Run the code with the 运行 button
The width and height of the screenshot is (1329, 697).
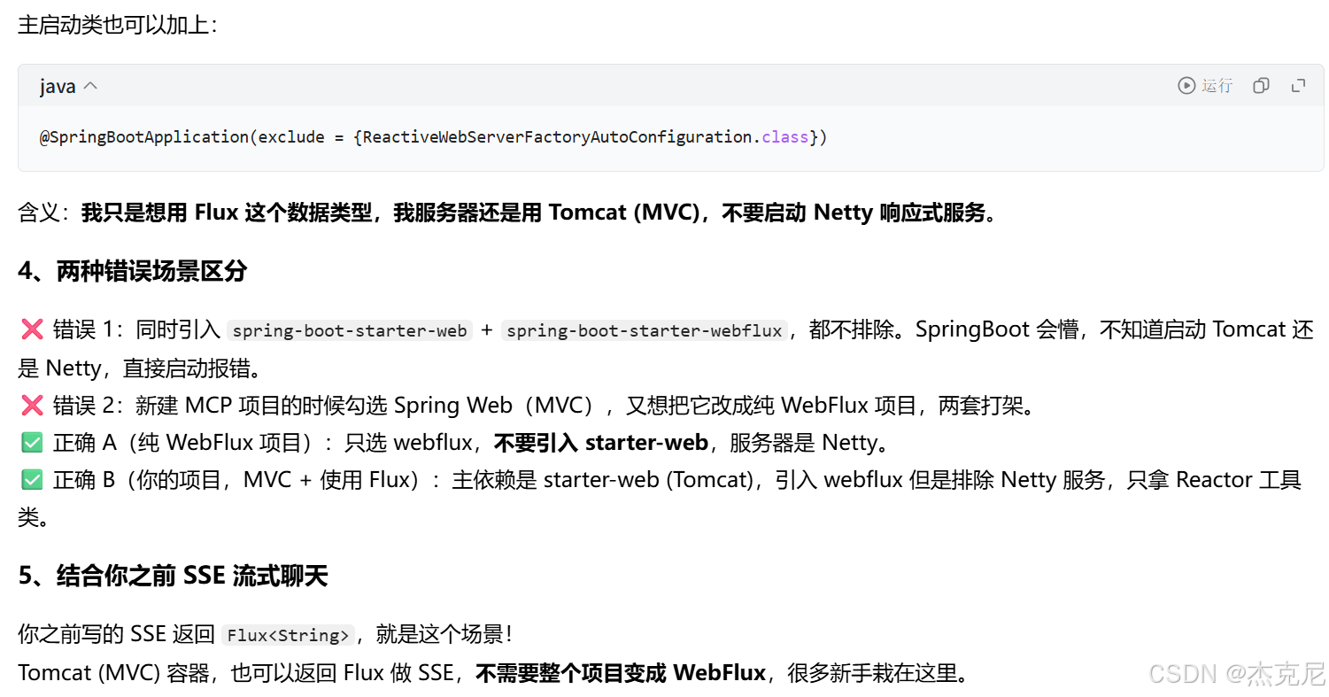[x=1205, y=86]
